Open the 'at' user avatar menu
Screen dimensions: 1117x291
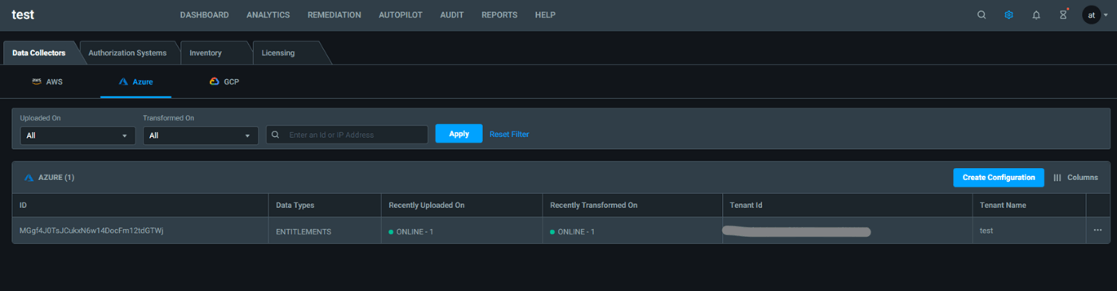coord(1091,15)
